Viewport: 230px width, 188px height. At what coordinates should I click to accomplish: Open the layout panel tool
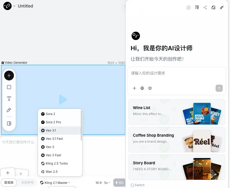click(9, 124)
